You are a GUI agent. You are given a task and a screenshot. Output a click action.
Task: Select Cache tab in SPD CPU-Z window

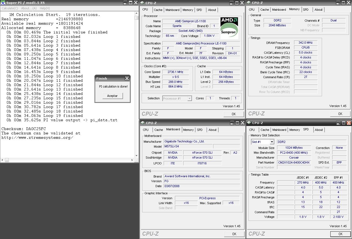pyautogui.click(x=265, y=130)
